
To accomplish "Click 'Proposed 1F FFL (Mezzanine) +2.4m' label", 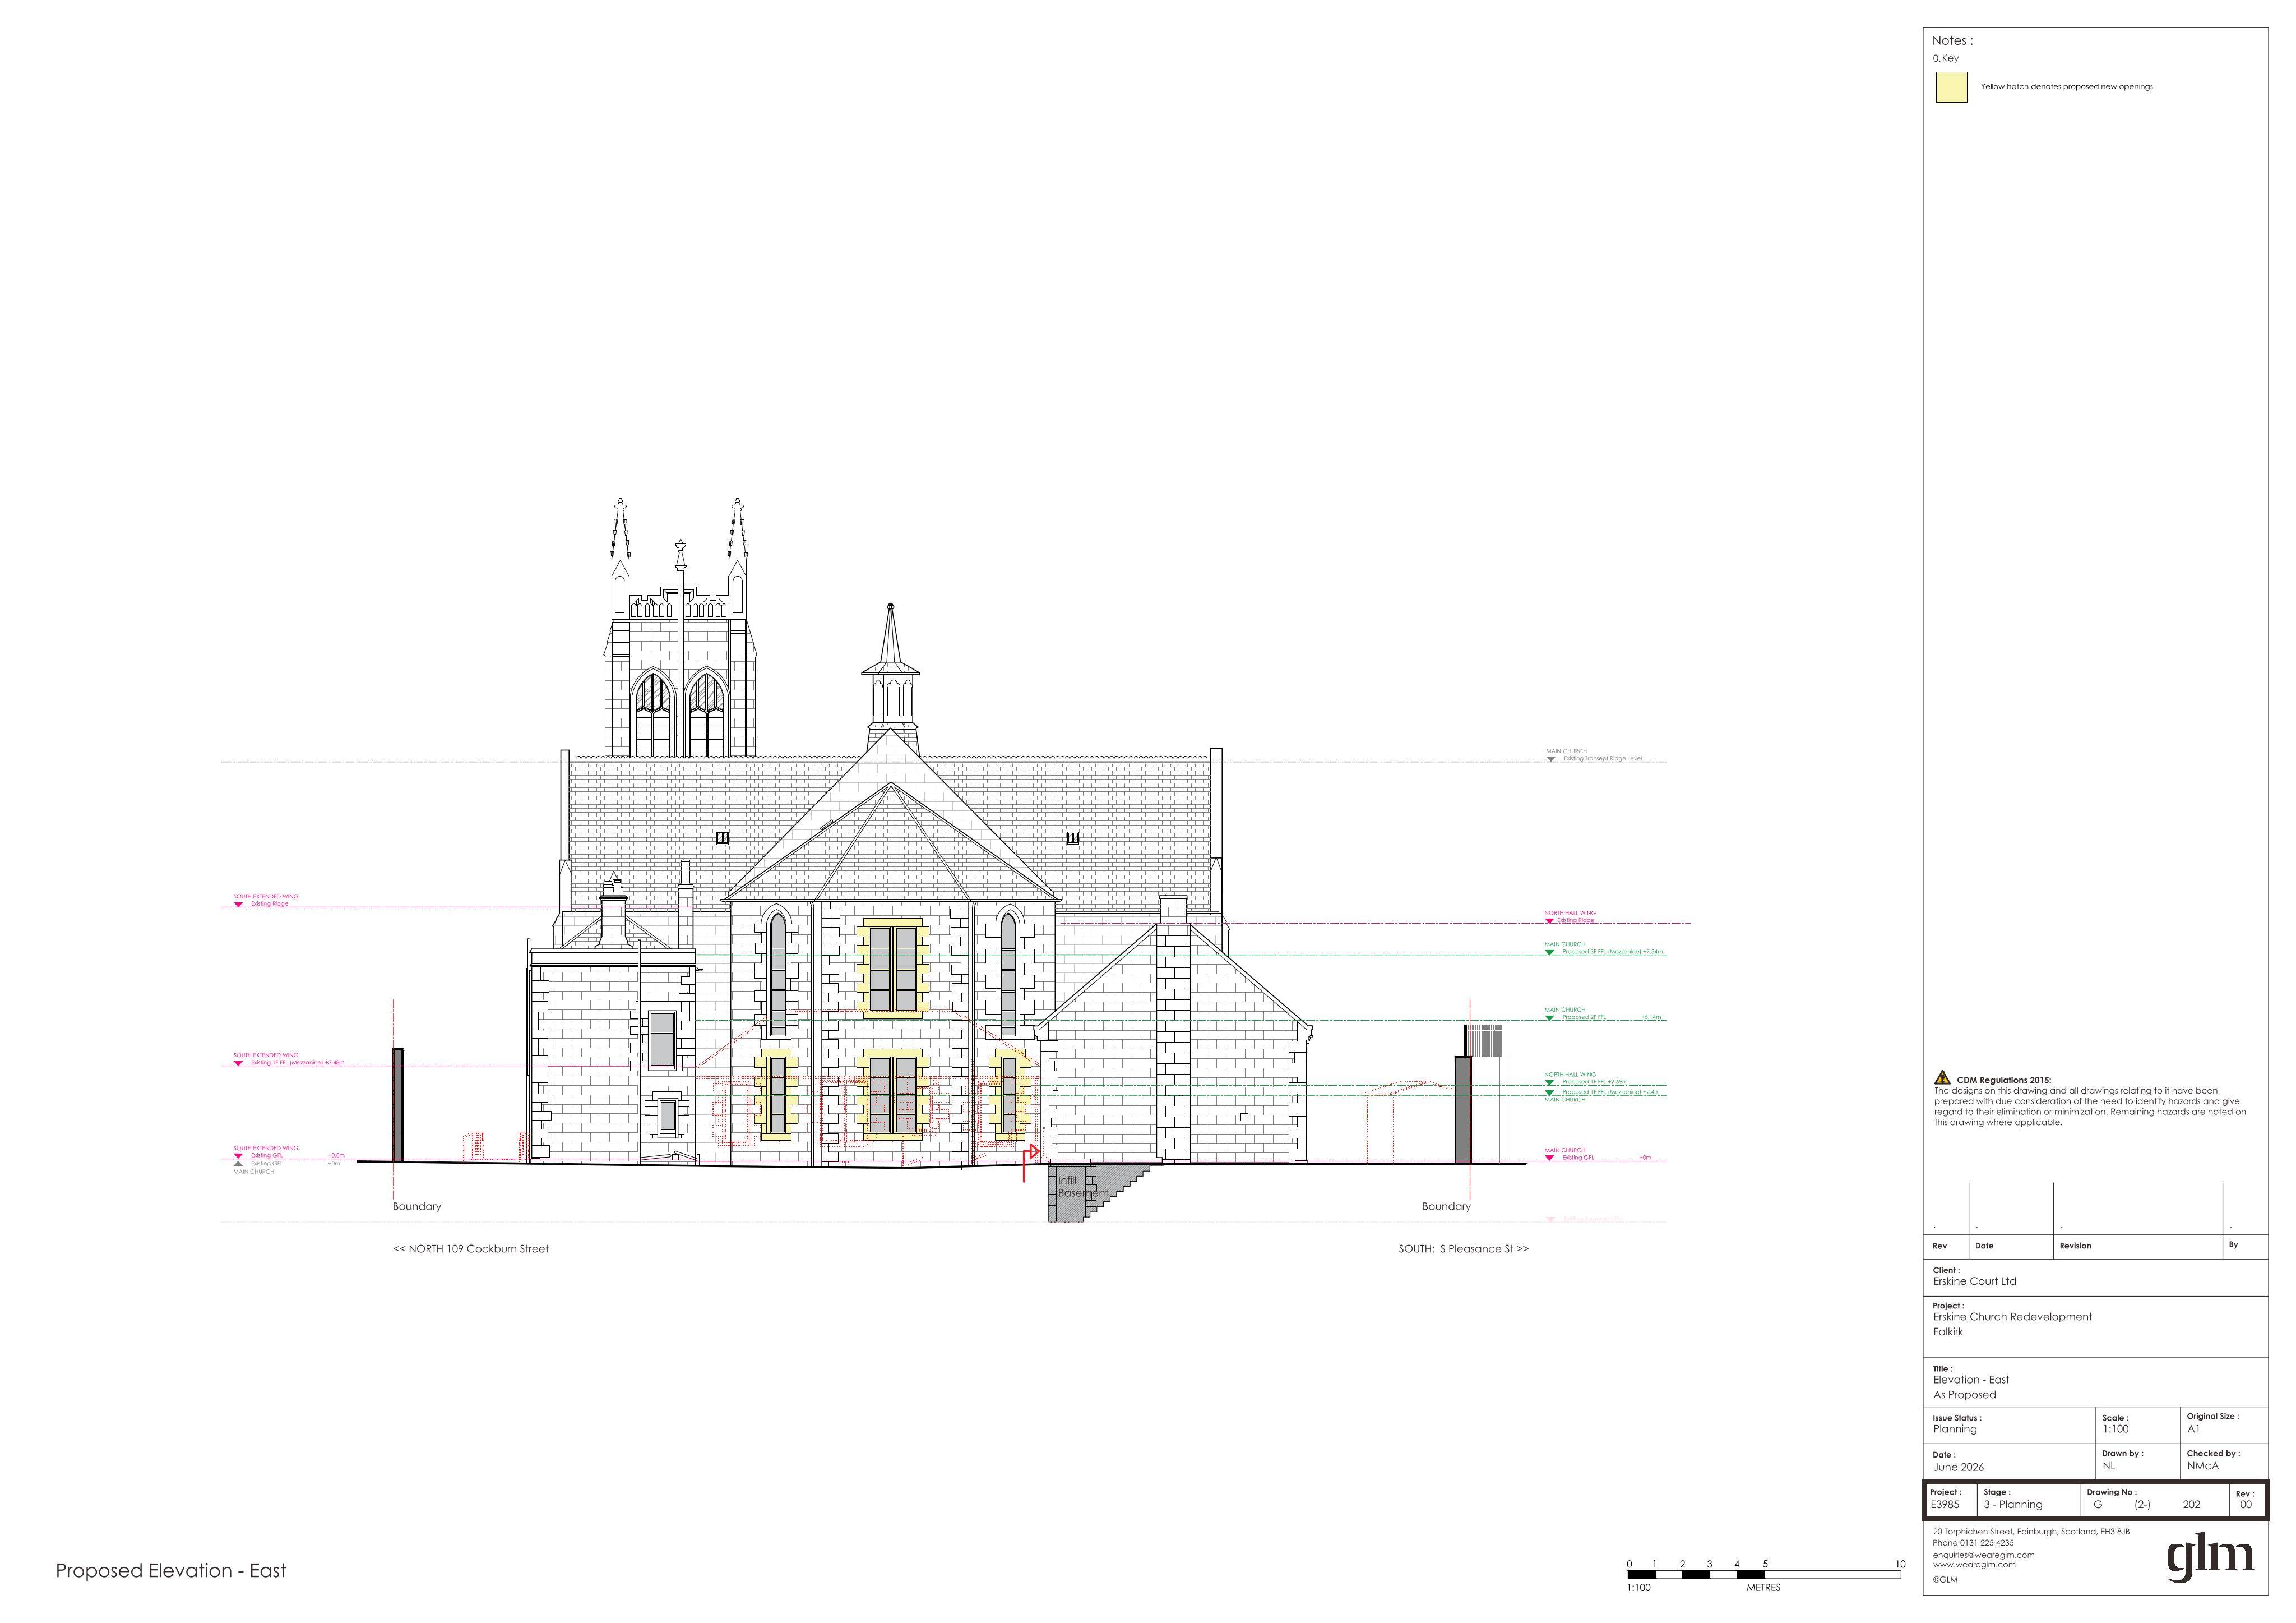I will coord(1610,1092).
